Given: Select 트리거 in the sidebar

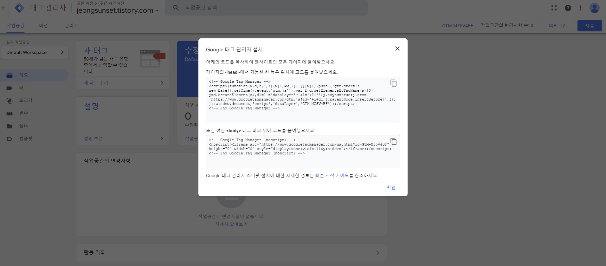Looking at the screenshot, I should click(34, 101).
